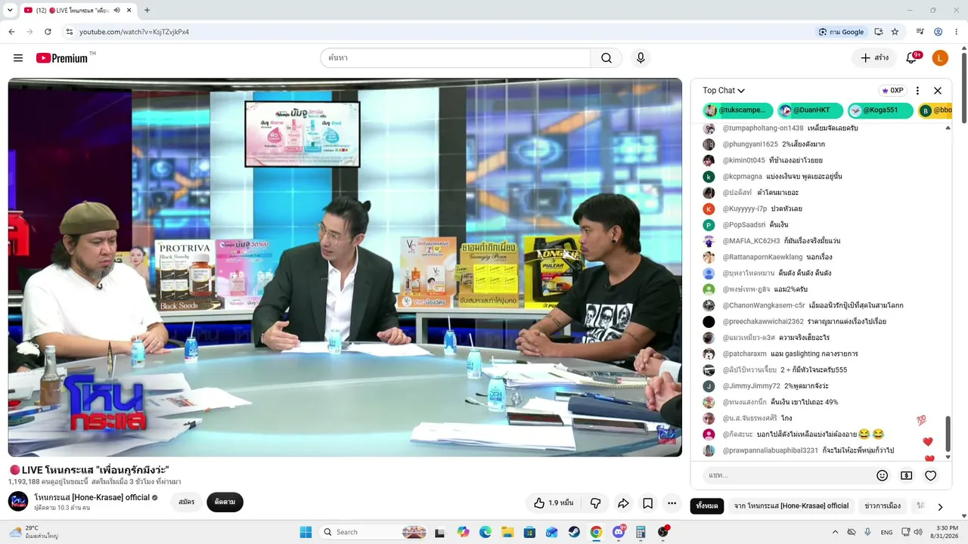Expand the Top Chat dropdown
Screen dimensions: 968x544
(724, 91)
